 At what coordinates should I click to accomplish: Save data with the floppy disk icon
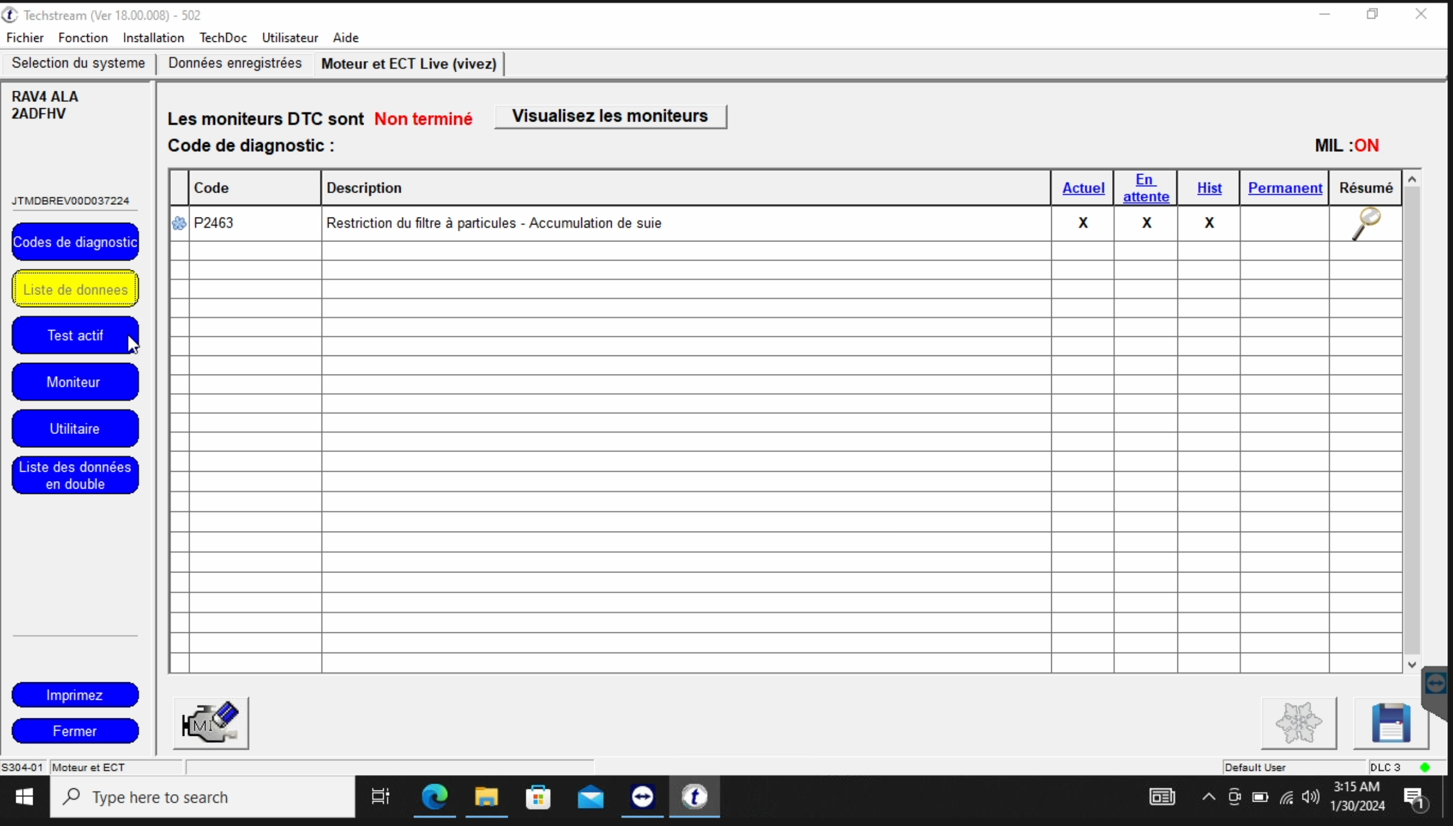1391,723
